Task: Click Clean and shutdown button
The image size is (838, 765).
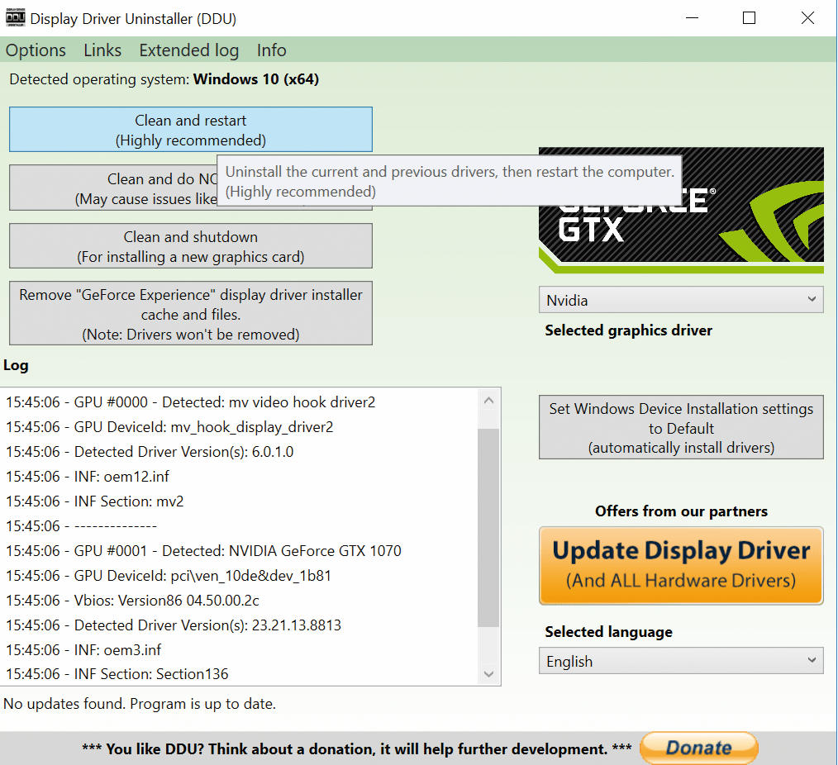Action: click(x=191, y=246)
